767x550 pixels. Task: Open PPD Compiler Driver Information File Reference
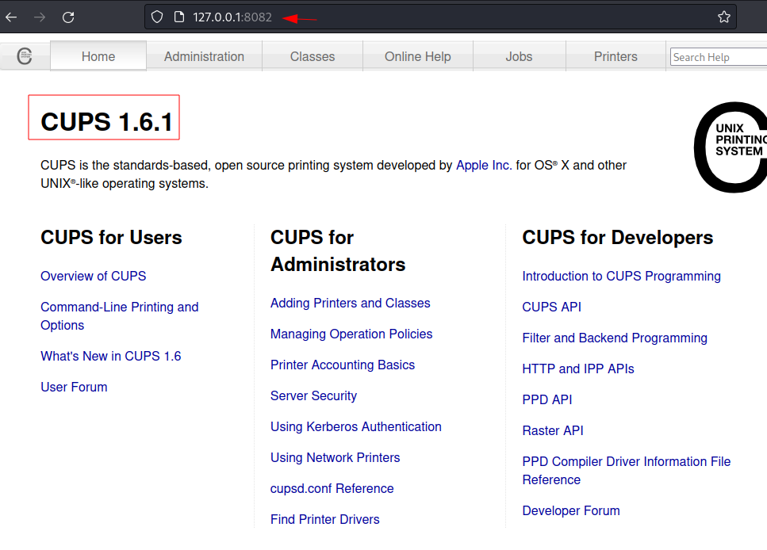[626, 470]
